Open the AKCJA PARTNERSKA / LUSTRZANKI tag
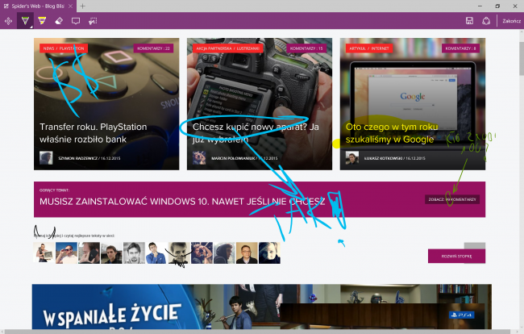Viewport: 524px width, 334px height. 228,48
